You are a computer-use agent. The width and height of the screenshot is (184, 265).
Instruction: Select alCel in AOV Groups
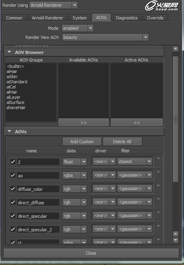(x=11, y=87)
